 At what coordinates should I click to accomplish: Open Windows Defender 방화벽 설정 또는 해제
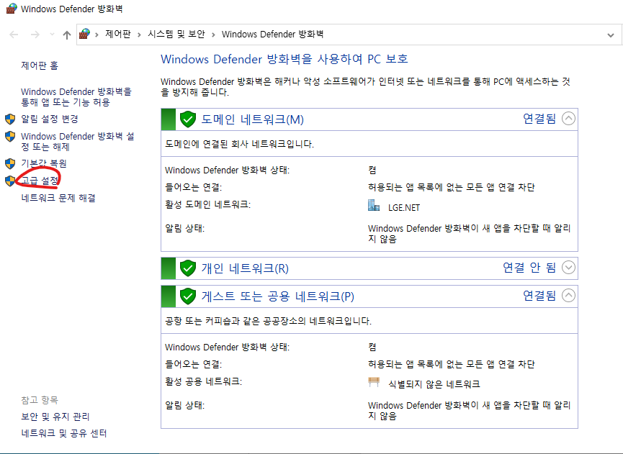tap(78, 141)
